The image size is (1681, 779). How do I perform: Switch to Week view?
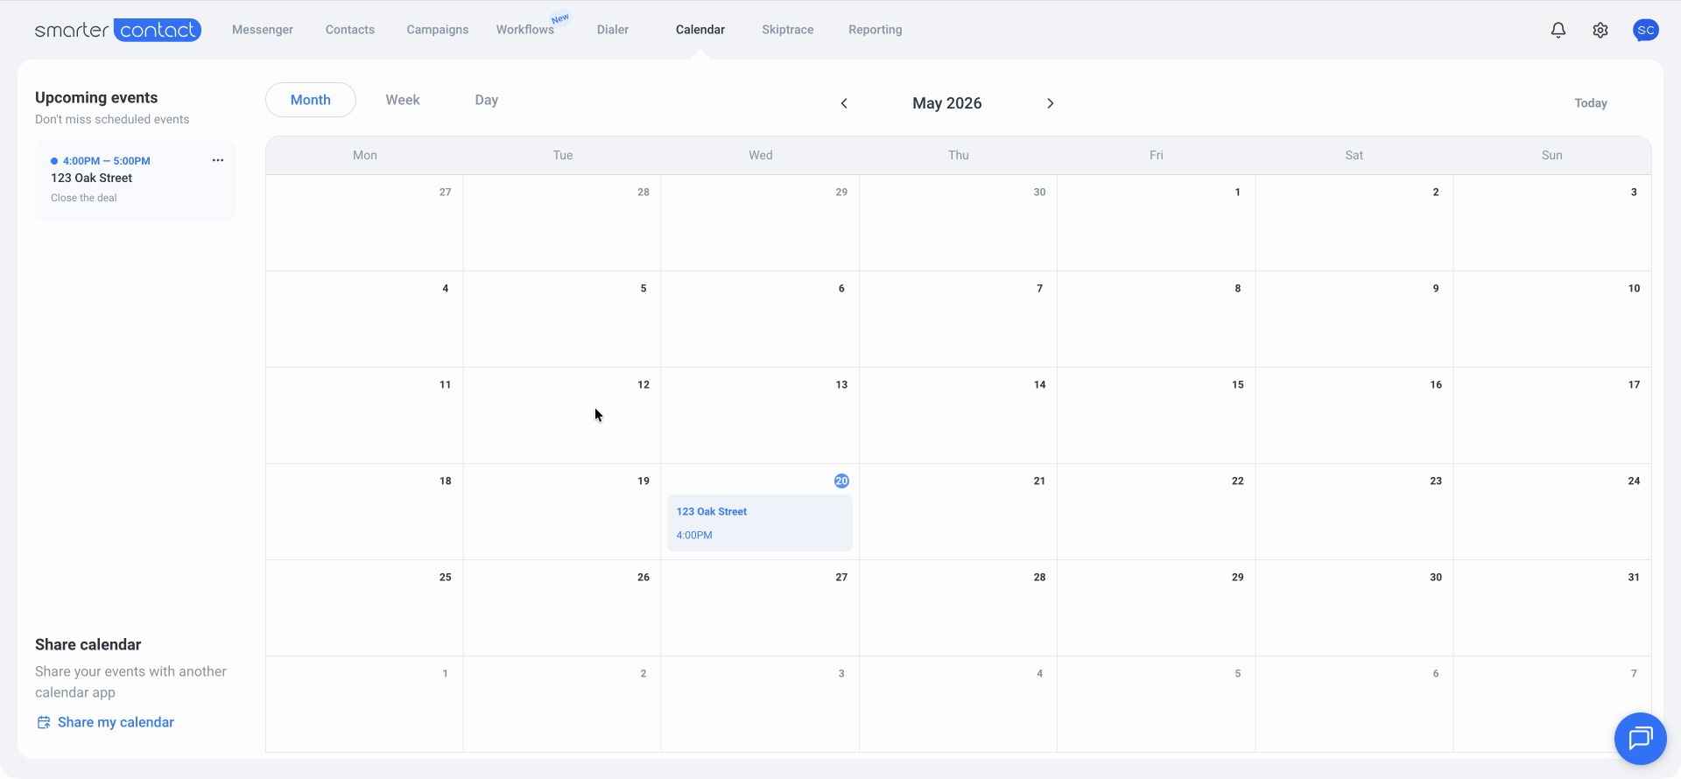pyautogui.click(x=403, y=100)
